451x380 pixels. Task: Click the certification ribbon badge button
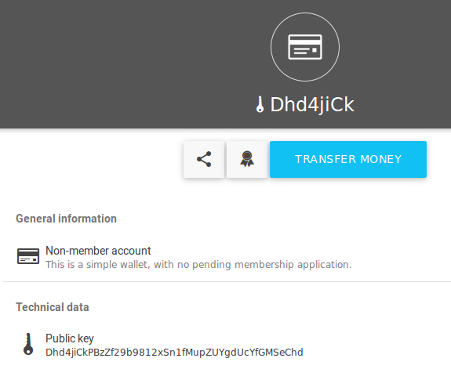pyautogui.click(x=247, y=159)
